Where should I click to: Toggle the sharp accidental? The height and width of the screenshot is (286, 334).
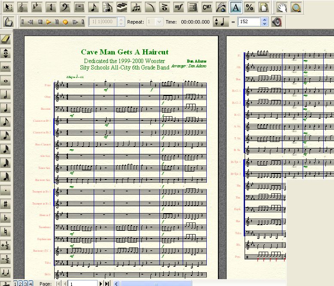tap(6, 204)
